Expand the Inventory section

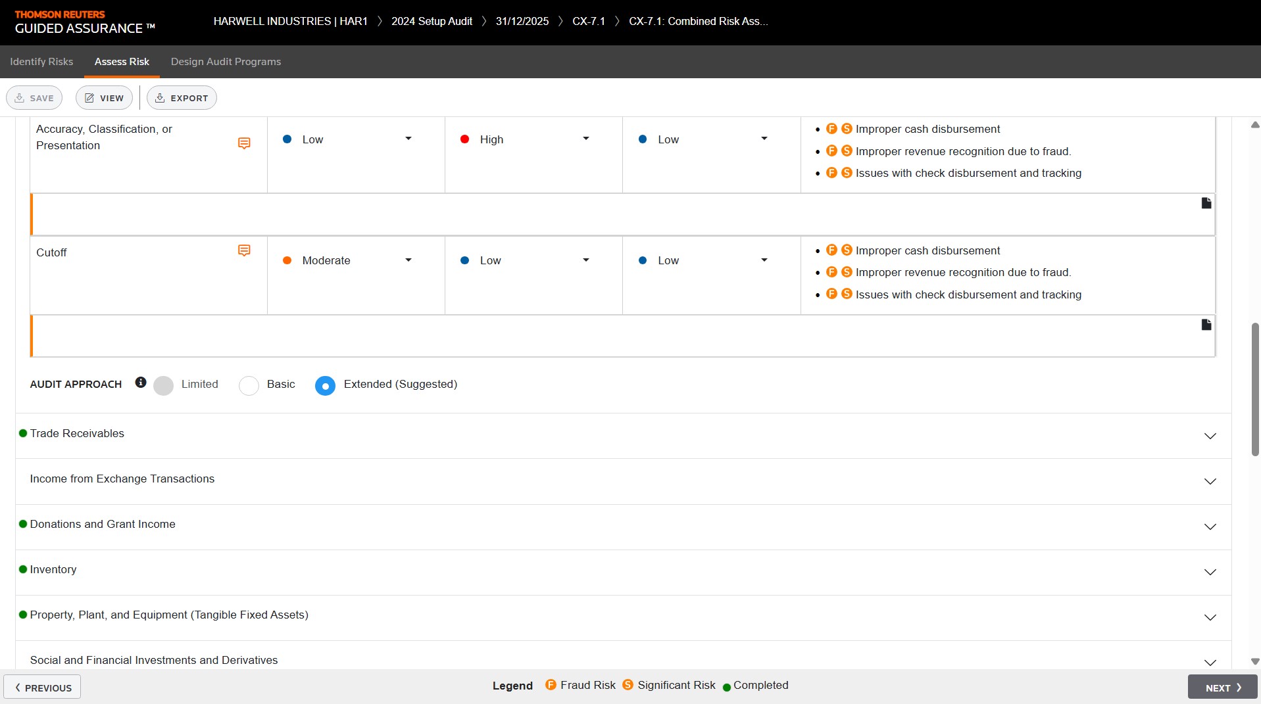pos(1210,572)
